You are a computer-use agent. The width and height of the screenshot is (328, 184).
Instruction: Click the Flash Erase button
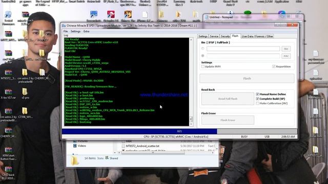(228, 120)
